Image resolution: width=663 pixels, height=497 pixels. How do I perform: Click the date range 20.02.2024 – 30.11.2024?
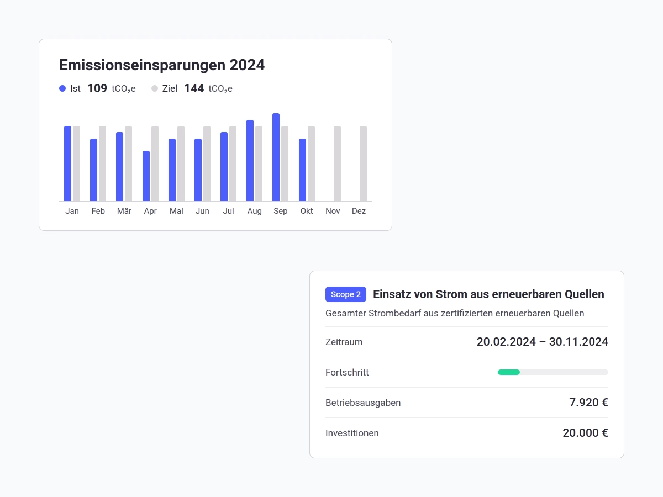pos(543,342)
